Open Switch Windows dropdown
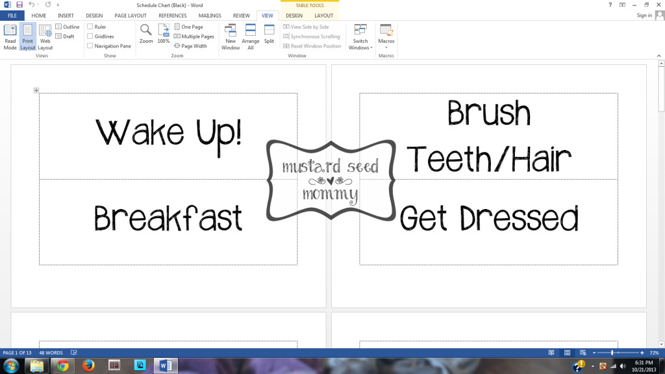Viewport: 665px width, 374px height. [x=360, y=37]
